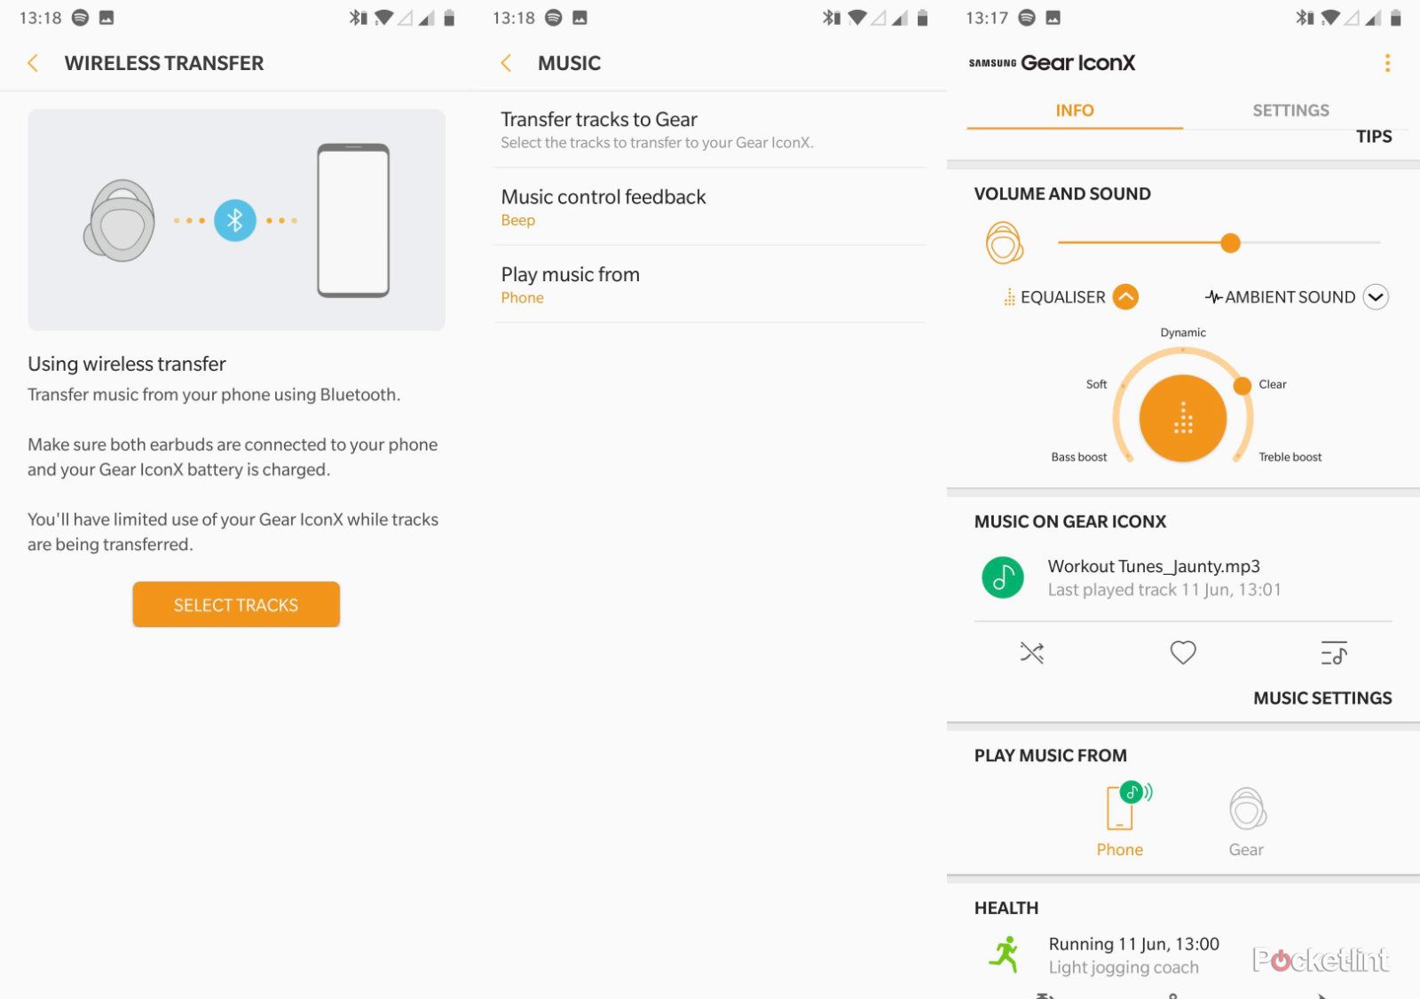This screenshot has height=999, width=1420.
Task: Open Transfer tracks to Gear
Action: pyautogui.click(x=710, y=130)
